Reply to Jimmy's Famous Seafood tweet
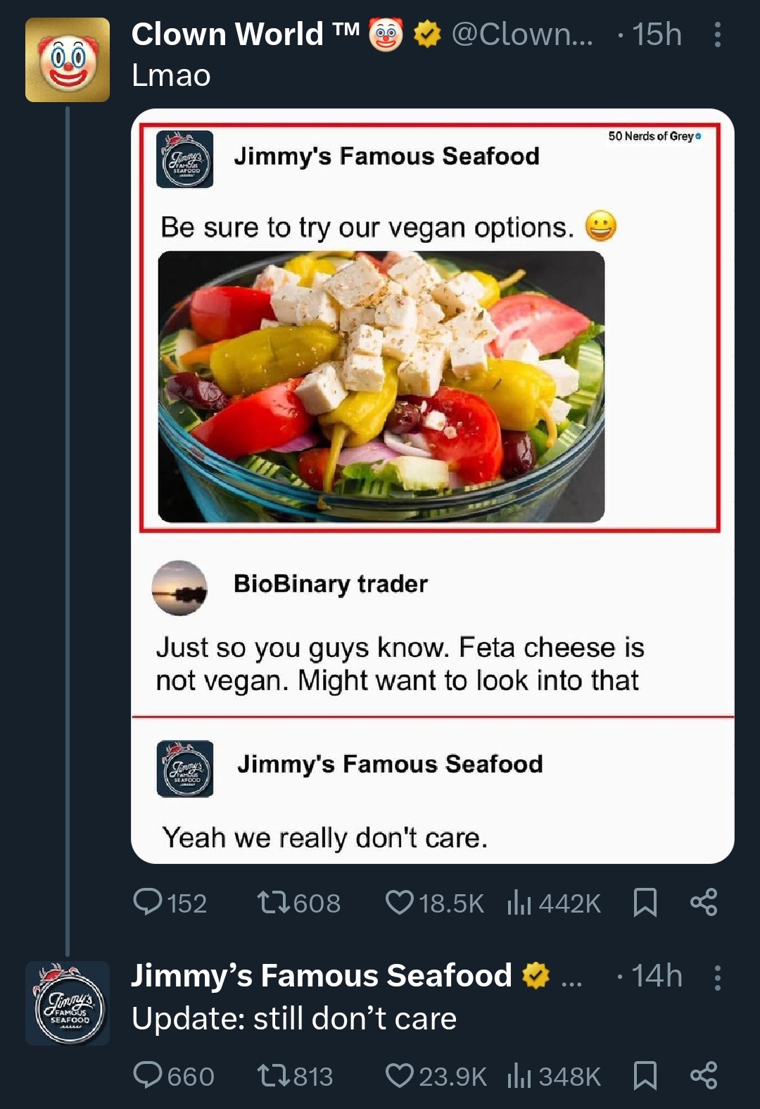The width and height of the screenshot is (760, 1109). (x=148, y=1075)
